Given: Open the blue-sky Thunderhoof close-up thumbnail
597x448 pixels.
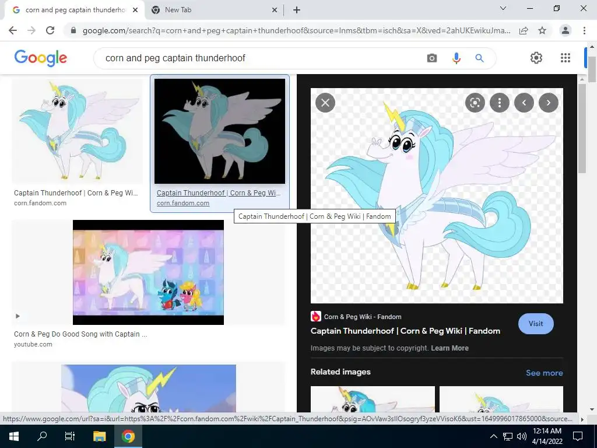Looking at the screenshot, I should click(149, 388).
